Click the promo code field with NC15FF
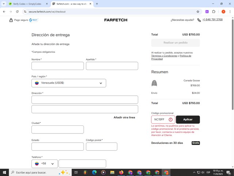 coord(163,120)
